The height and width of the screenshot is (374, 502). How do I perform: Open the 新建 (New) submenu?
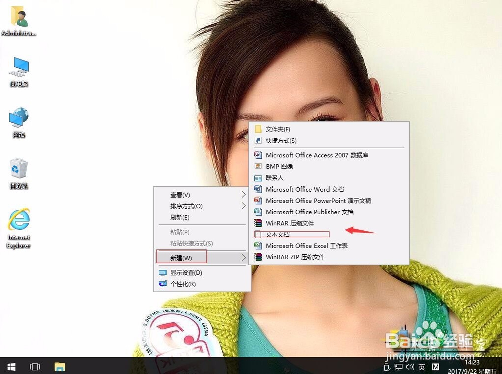181,257
